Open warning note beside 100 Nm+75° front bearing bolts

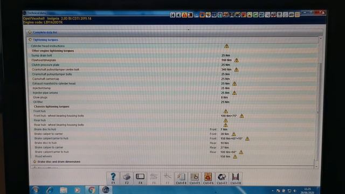pyautogui.click(x=241, y=116)
